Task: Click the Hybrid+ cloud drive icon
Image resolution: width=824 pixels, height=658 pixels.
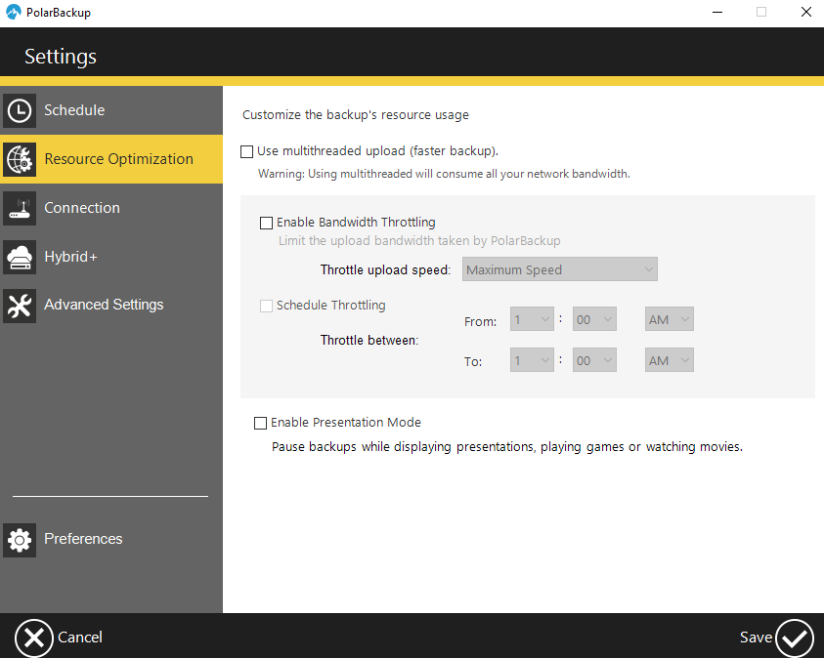Action: 20,257
